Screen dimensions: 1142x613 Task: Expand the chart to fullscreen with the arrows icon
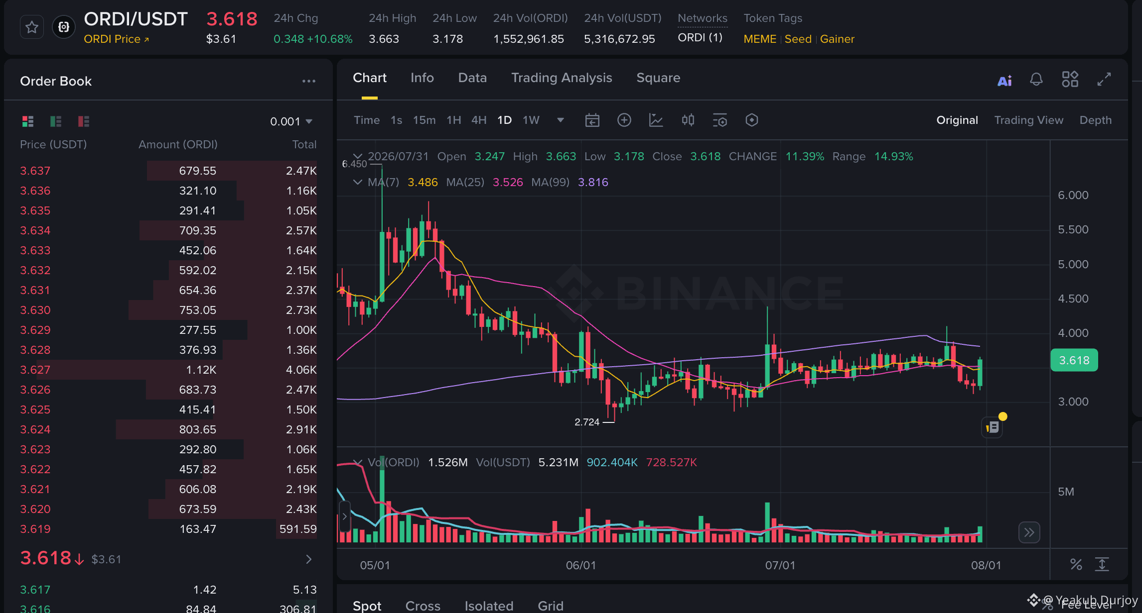point(1104,79)
